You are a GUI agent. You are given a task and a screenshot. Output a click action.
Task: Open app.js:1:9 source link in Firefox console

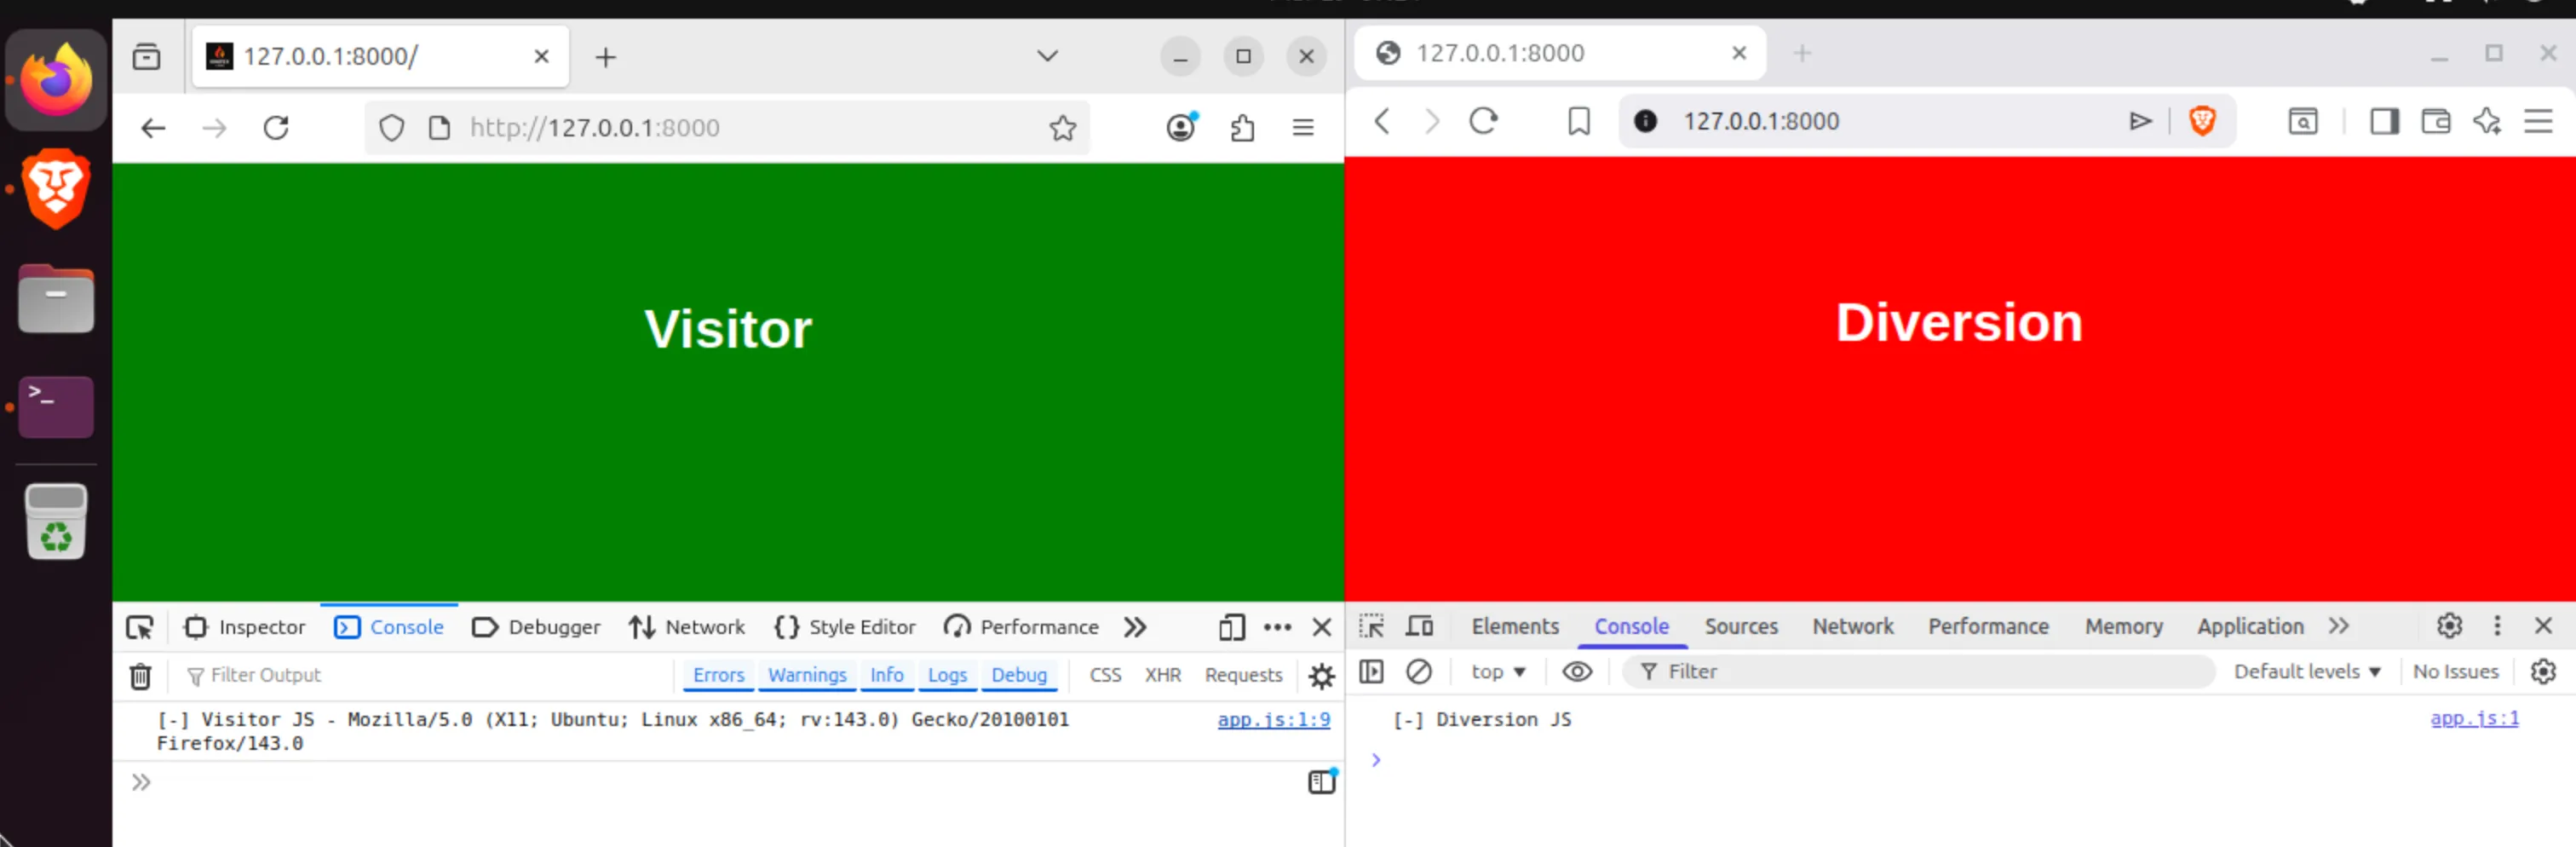point(1273,719)
